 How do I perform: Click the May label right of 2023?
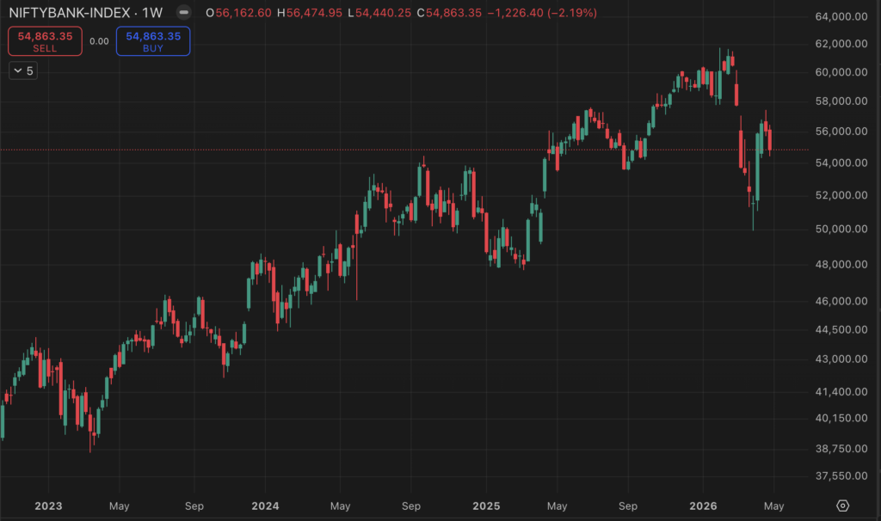[119, 506]
